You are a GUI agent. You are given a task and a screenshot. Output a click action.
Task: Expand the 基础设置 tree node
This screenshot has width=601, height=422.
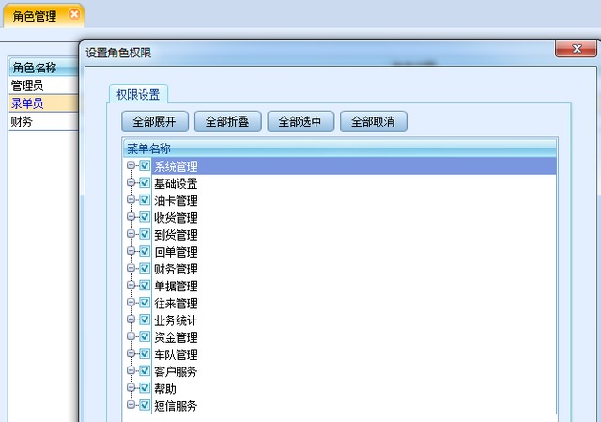tap(131, 182)
